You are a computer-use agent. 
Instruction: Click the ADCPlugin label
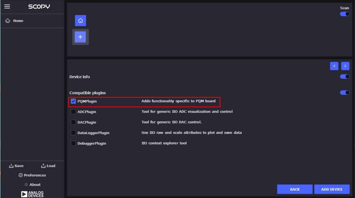(87, 112)
